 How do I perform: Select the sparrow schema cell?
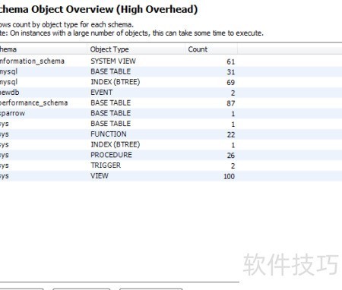pos(12,113)
